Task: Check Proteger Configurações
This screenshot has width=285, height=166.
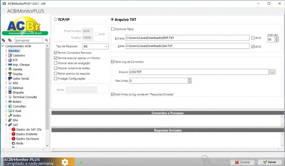Action: (x=55, y=78)
